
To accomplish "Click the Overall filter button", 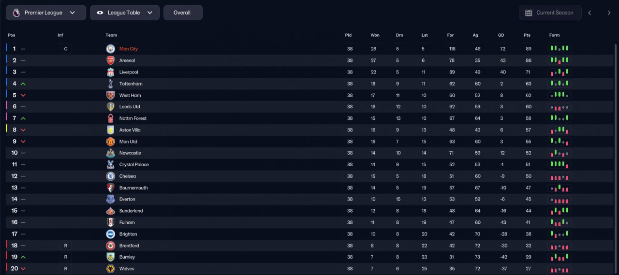I will coord(183,13).
